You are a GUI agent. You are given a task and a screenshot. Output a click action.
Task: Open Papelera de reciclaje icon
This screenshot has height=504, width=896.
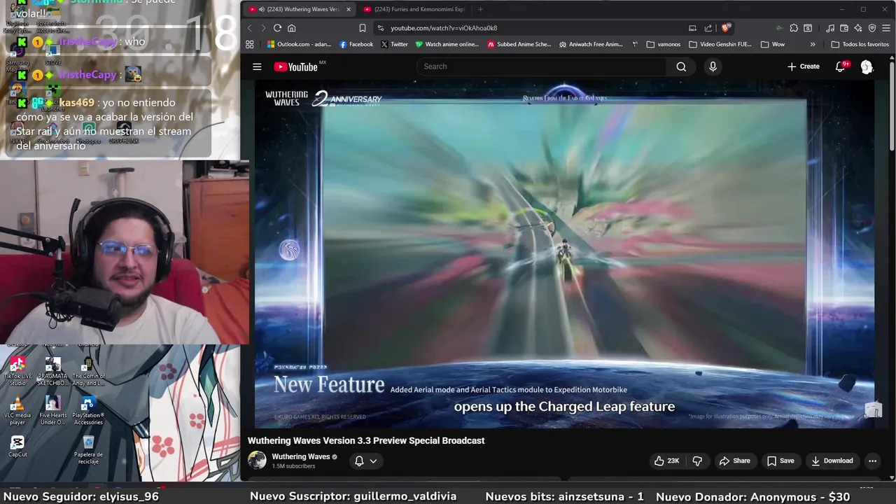(88, 449)
